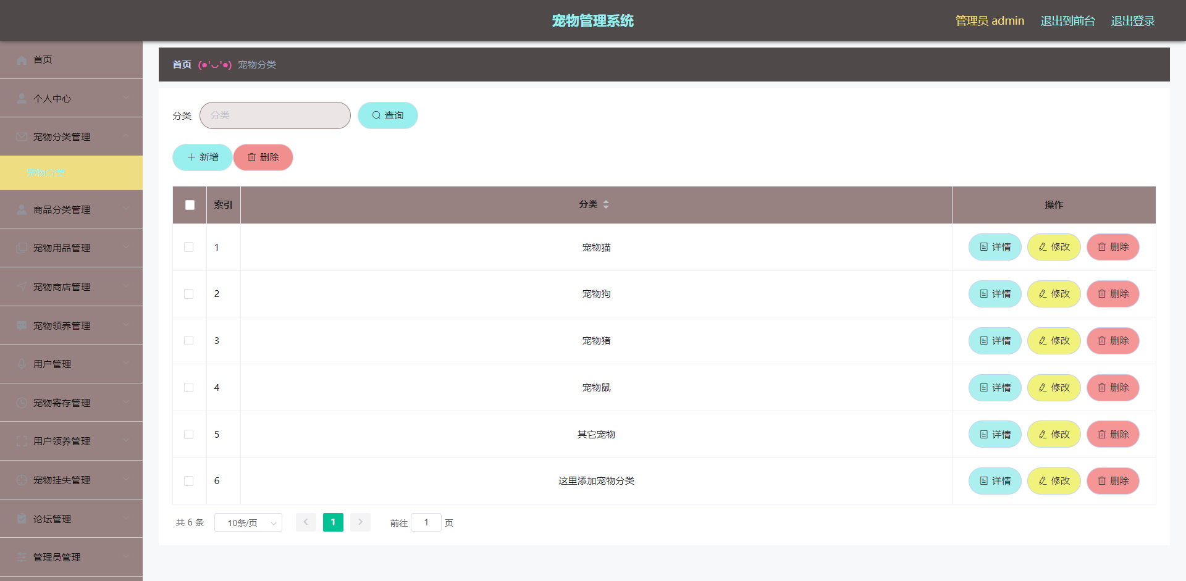Click the 宠物寄存管理 clock icon
This screenshot has width=1186, height=581.
coord(21,403)
